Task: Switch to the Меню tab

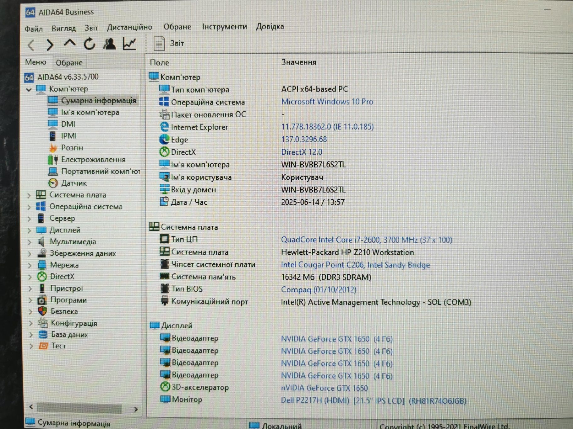Action: point(36,62)
